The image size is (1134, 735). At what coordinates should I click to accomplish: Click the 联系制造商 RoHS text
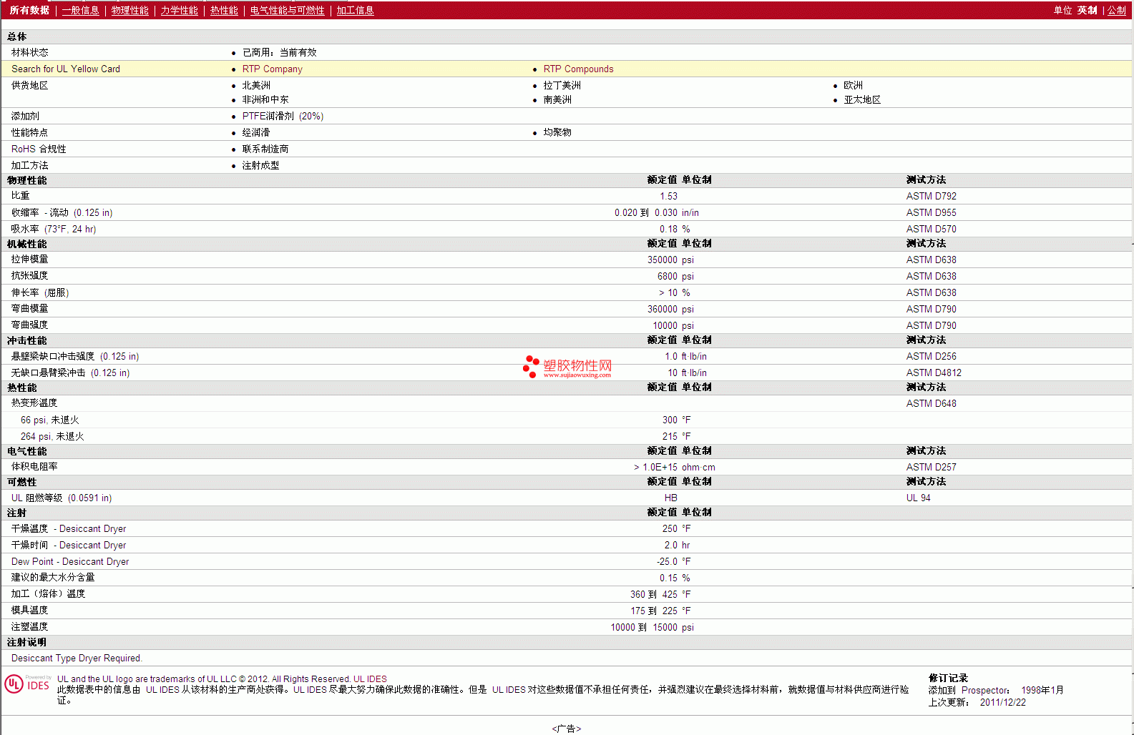pyautogui.click(x=265, y=149)
